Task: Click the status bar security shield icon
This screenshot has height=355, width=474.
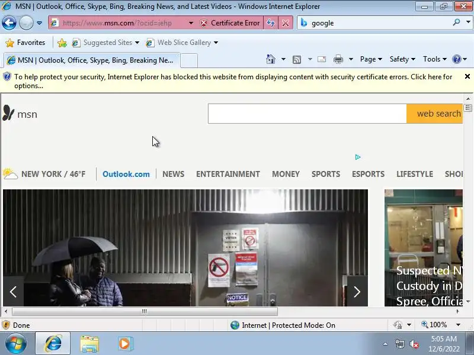Action: pos(6,325)
